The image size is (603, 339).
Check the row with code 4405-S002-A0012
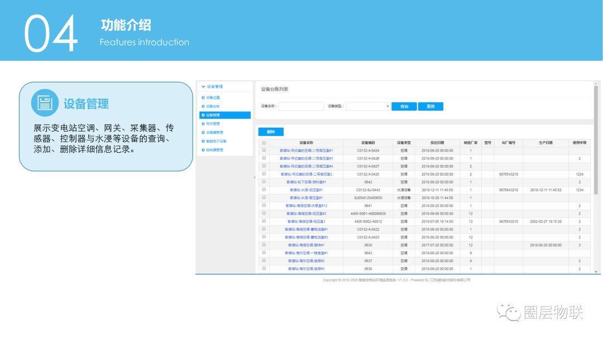264,221
